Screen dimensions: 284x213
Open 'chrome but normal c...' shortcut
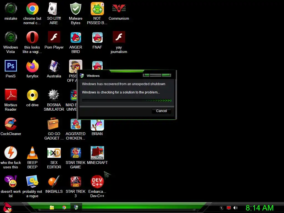pyautogui.click(x=32, y=9)
